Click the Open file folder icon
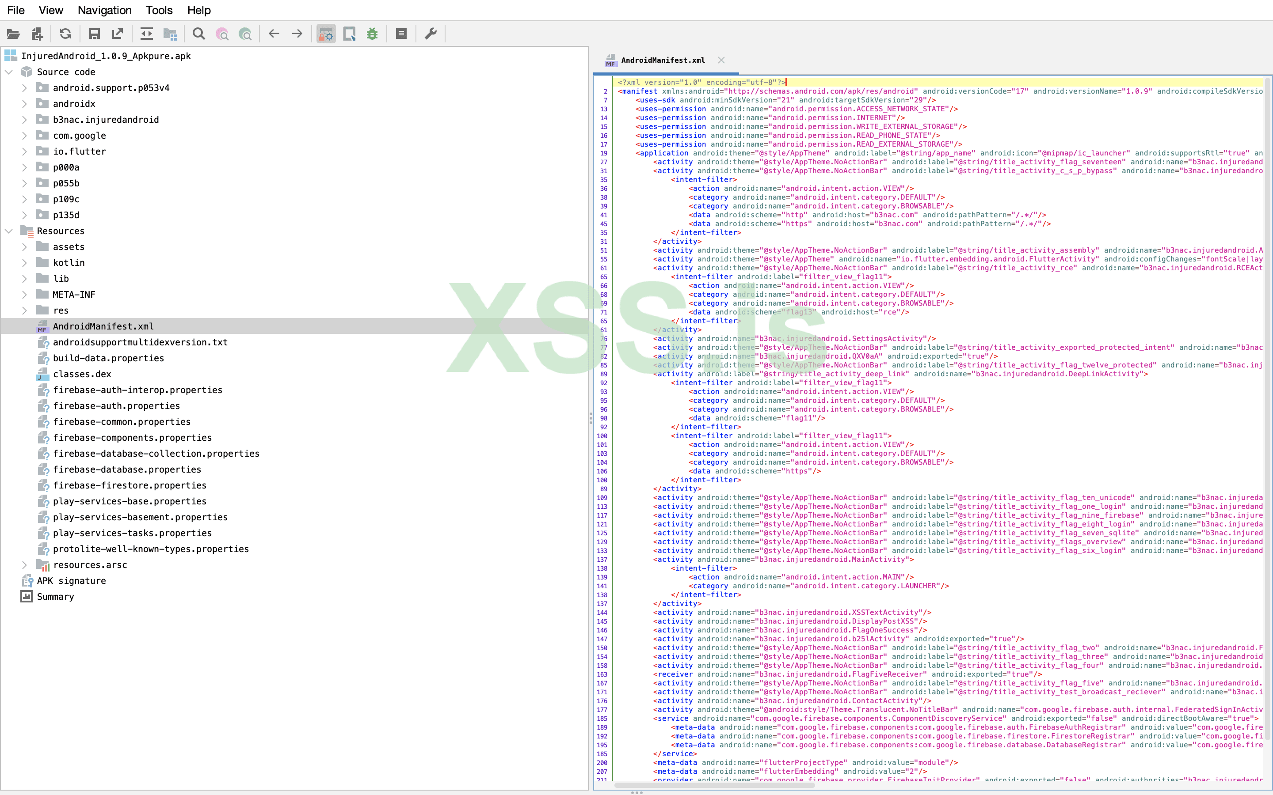The height and width of the screenshot is (795, 1273). click(13, 34)
